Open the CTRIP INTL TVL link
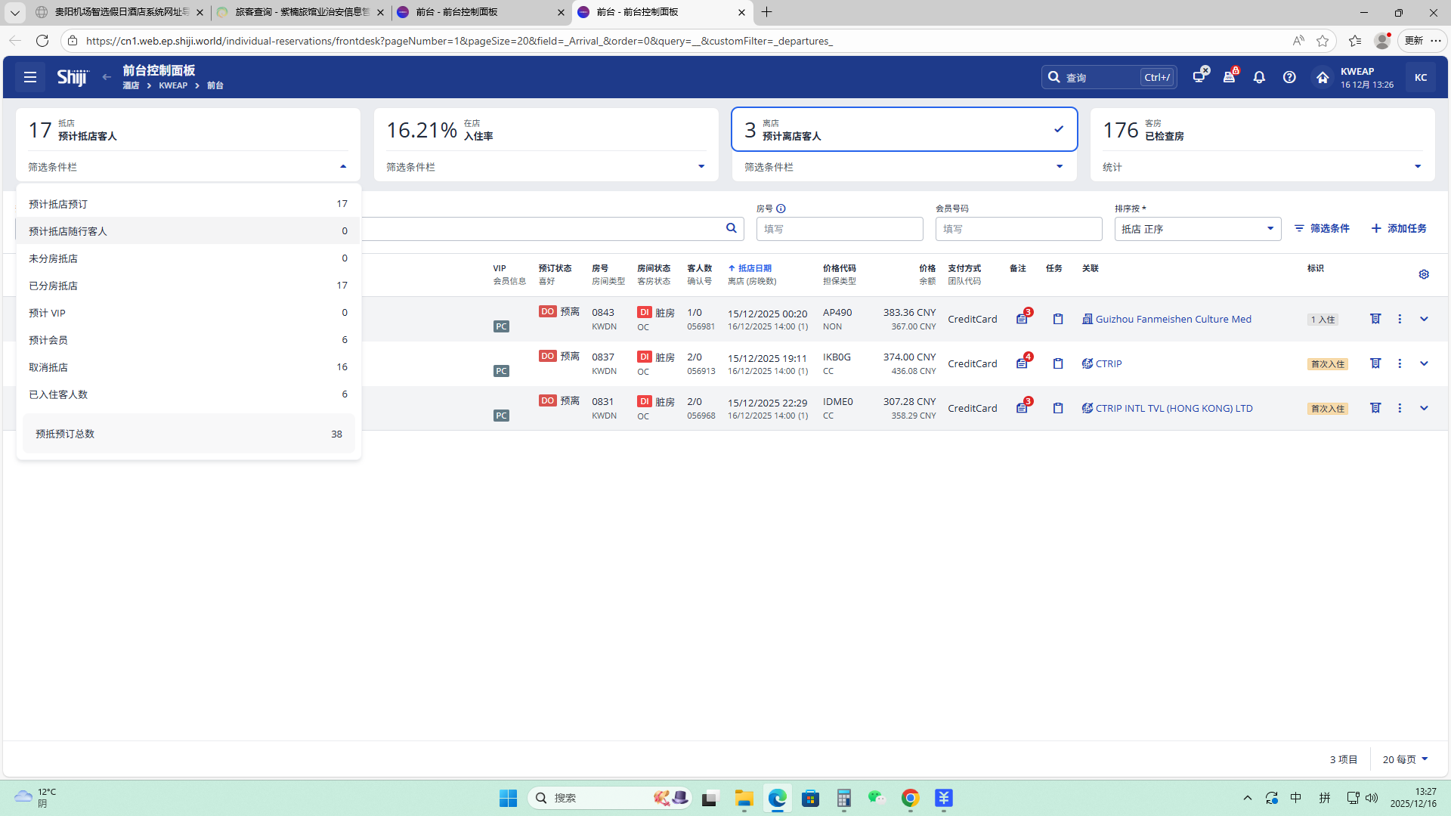The height and width of the screenshot is (816, 1451). [x=1174, y=408]
